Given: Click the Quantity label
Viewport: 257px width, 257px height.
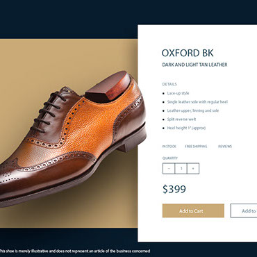Looking at the screenshot, I should pos(170,158).
